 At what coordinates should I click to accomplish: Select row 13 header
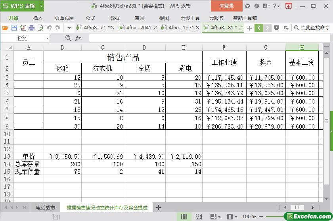tap(7, 156)
